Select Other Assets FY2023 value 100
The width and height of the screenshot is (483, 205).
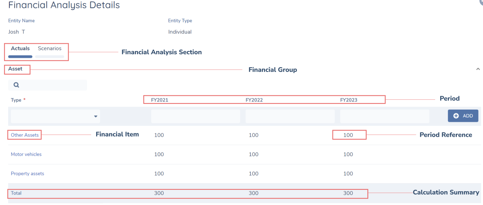[348, 135]
